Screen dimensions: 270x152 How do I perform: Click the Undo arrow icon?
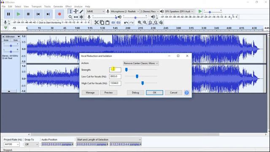coord(126,22)
